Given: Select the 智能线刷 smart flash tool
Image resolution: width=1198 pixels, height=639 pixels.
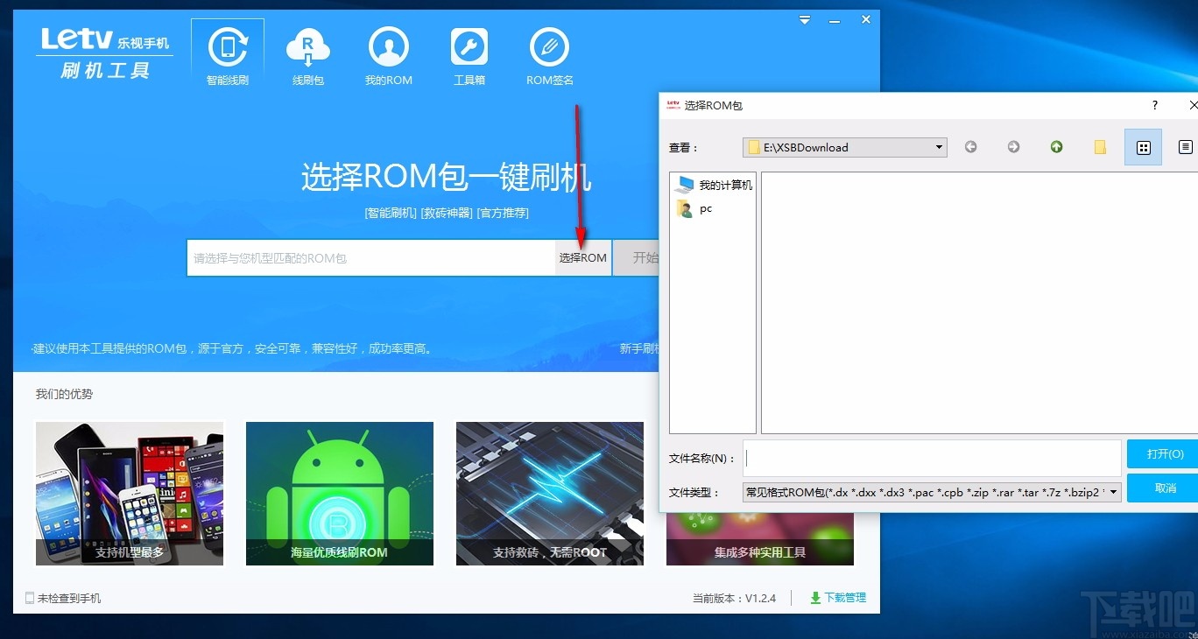Looking at the screenshot, I should (227, 53).
